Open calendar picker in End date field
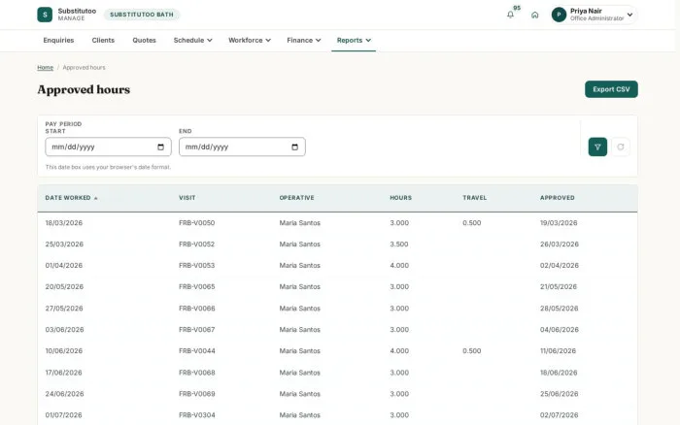This screenshot has height=425, width=680. click(x=295, y=147)
